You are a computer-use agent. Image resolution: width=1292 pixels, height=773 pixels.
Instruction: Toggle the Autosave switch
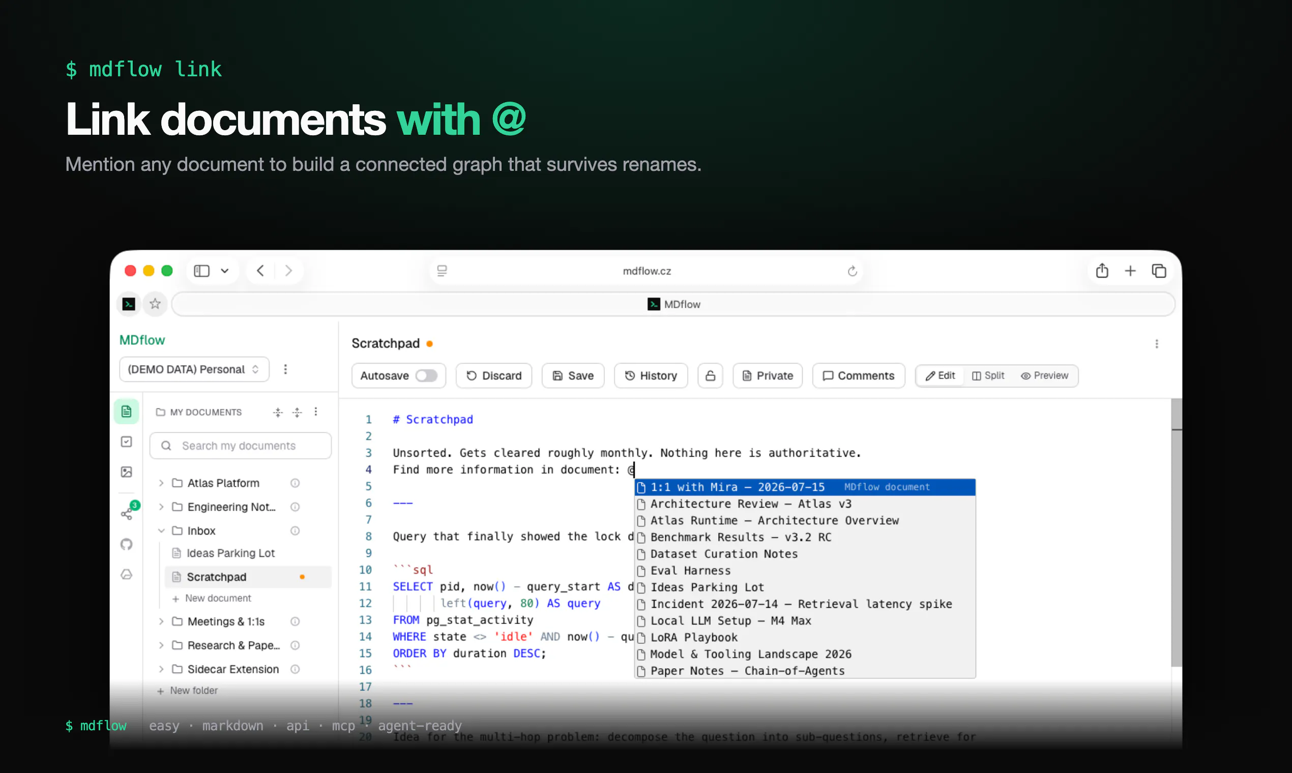pos(426,375)
